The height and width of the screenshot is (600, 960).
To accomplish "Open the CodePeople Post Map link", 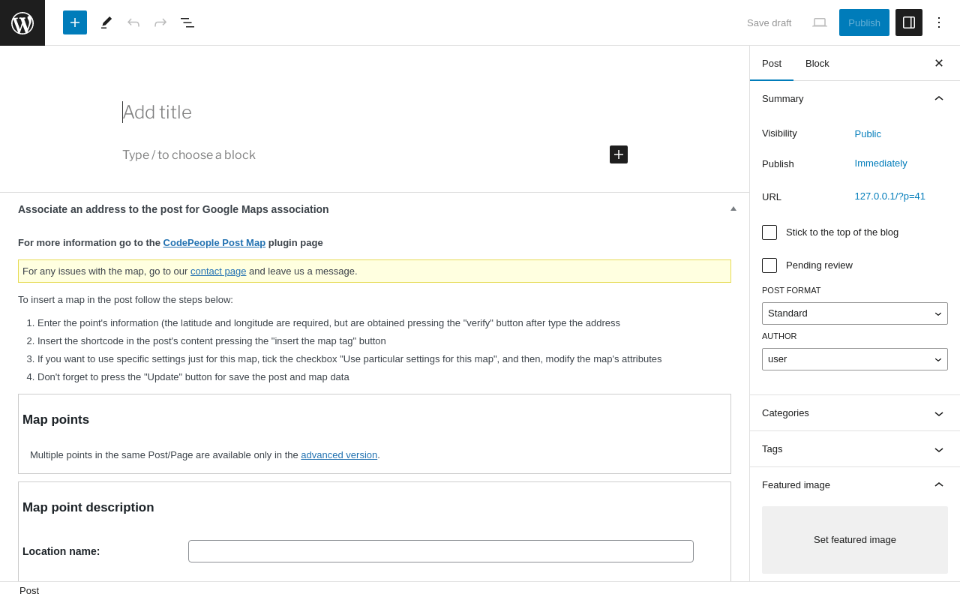I will point(214,243).
